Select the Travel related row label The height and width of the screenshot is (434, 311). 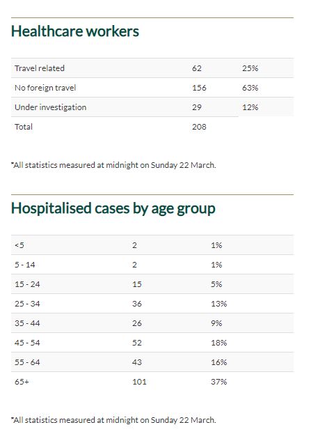click(x=40, y=68)
